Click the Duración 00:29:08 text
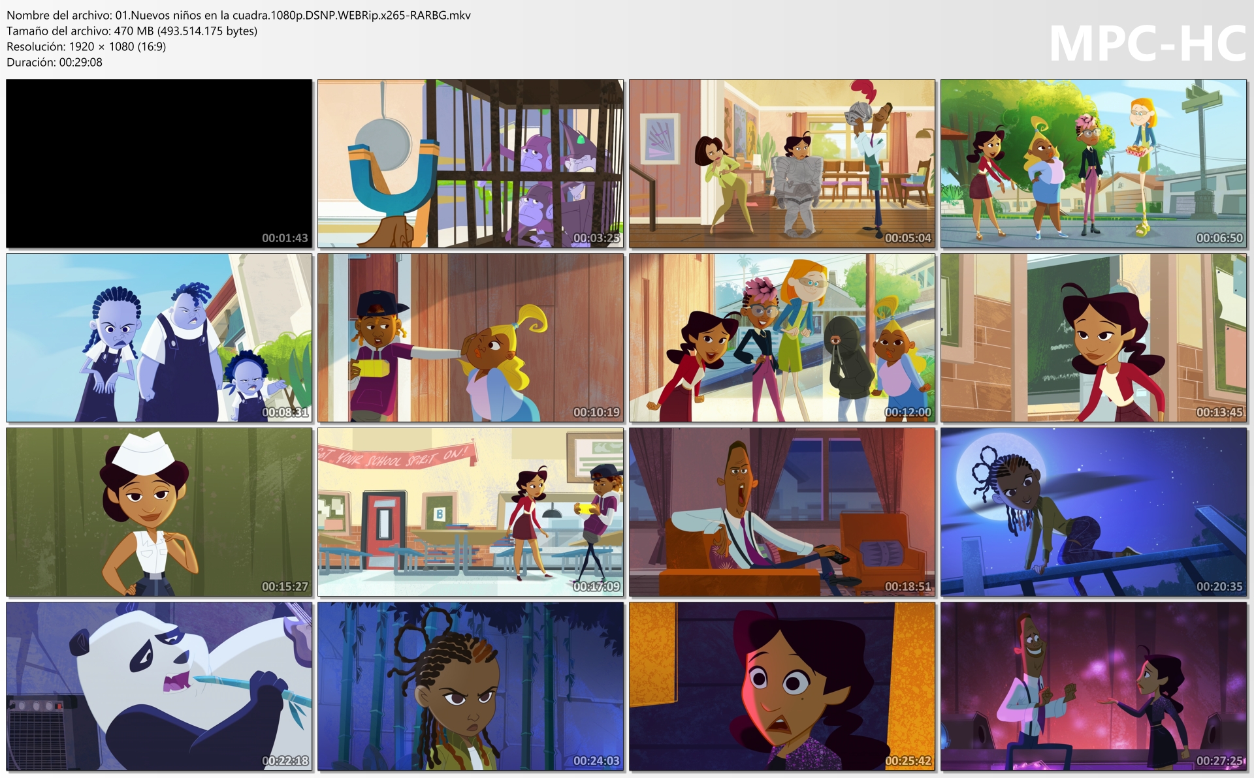This screenshot has height=778, width=1254. pyautogui.click(x=54, y=62)
